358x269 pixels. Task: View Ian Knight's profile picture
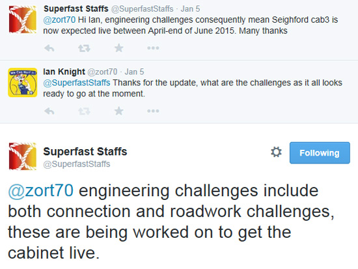(x=22, y=83)
